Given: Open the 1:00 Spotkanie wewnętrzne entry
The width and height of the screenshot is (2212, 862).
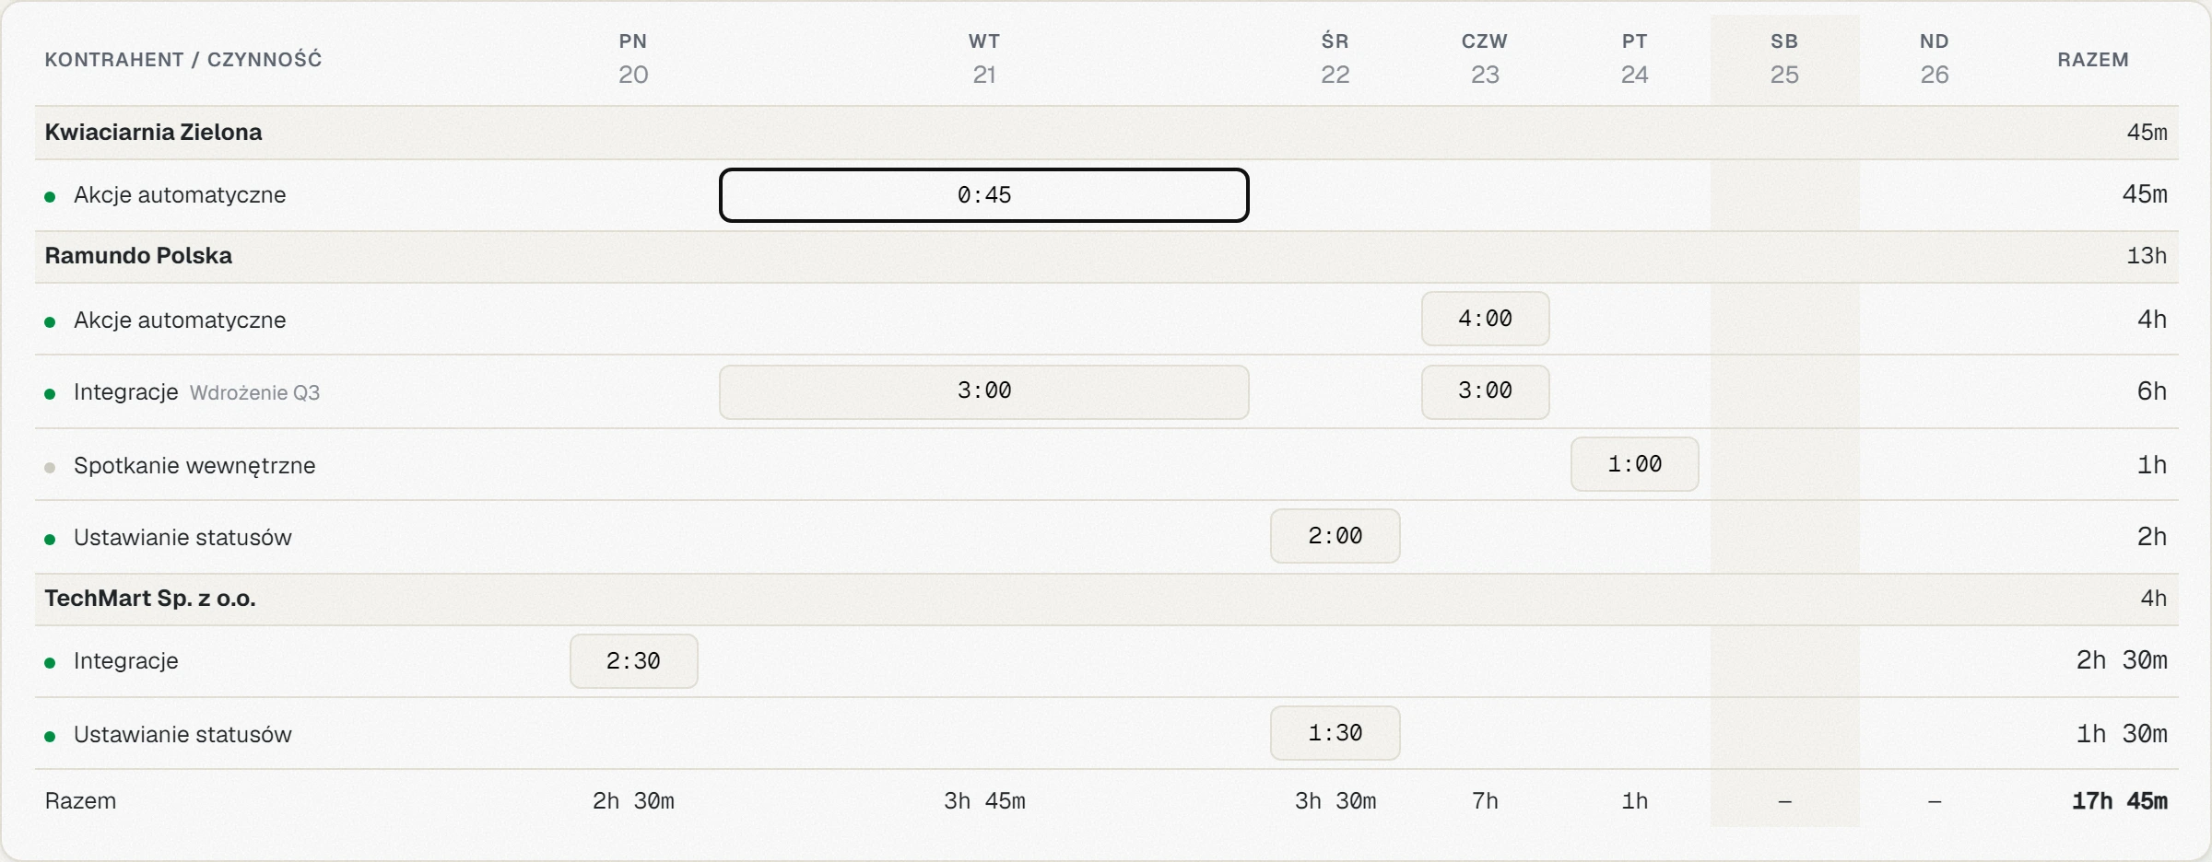Looking at the screenshot, I should pos(1634,464).
